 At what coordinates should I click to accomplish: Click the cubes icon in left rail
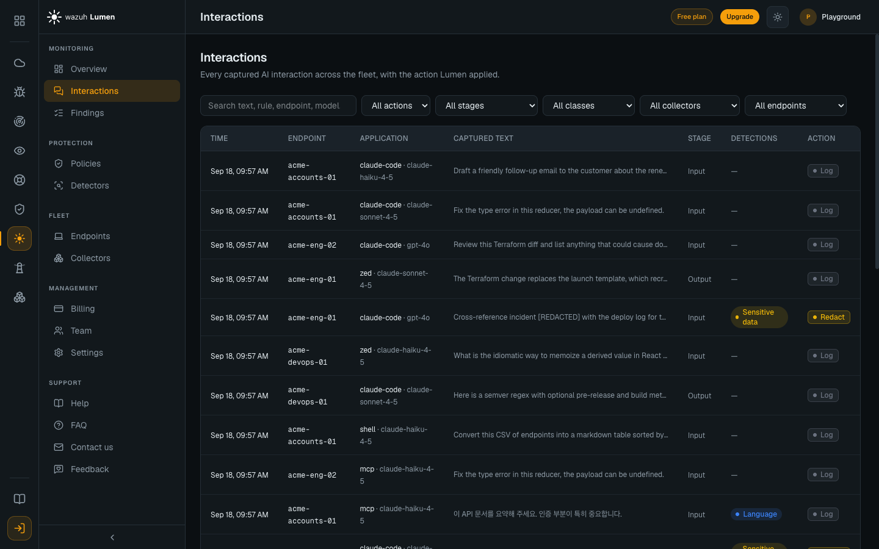tap(20, 297)
